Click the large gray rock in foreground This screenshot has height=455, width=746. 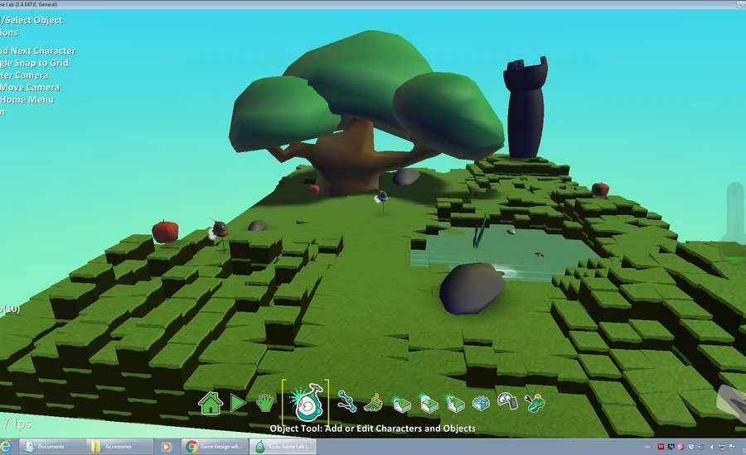tap(471, 287)
